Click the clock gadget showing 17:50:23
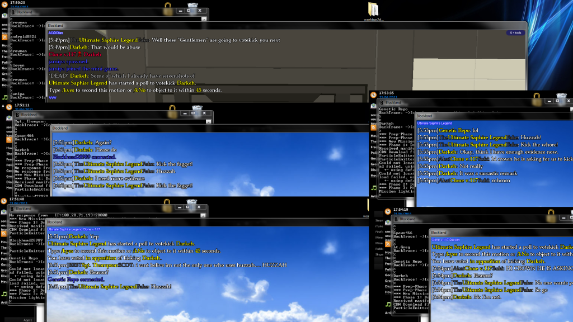The height and width of the screenshot is (322, 573). 4,4
